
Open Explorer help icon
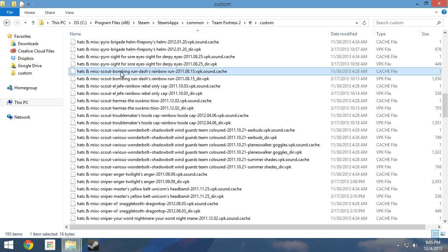click(443, 12)
